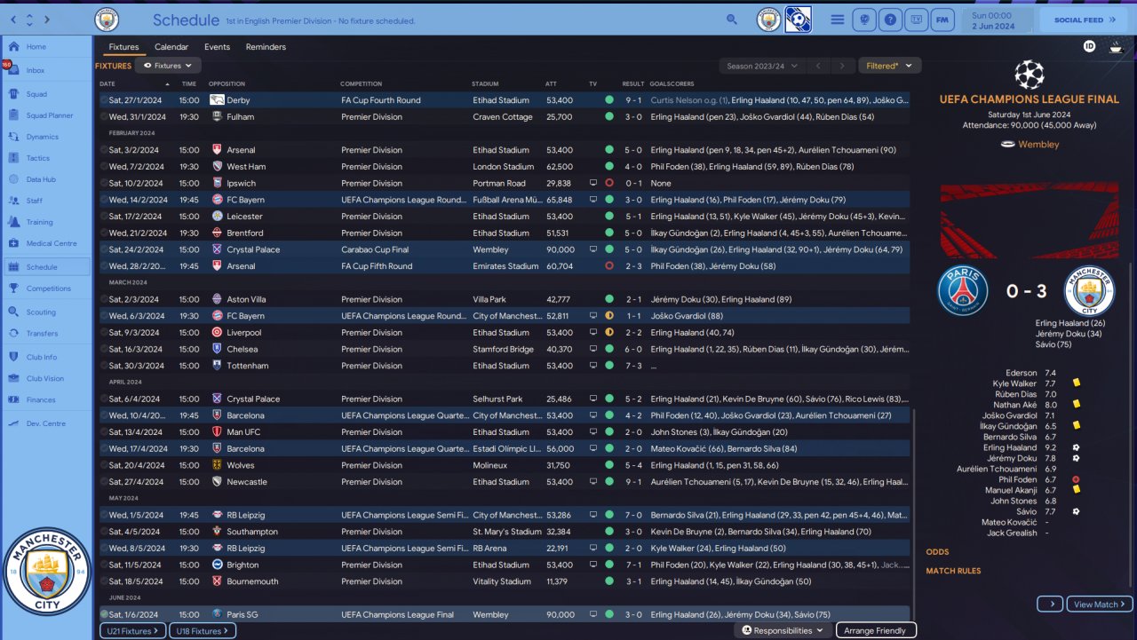The width and height of the screenshot is (1137, 640).
Task: Navigate back with the left arrow
Action: pyautogui.click(x=13, y=20)
